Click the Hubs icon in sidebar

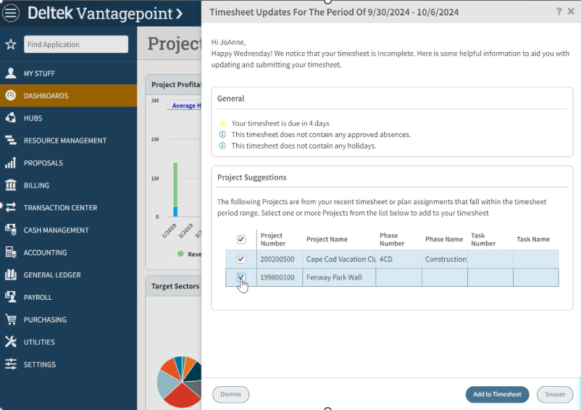click(x=11, y=118)
